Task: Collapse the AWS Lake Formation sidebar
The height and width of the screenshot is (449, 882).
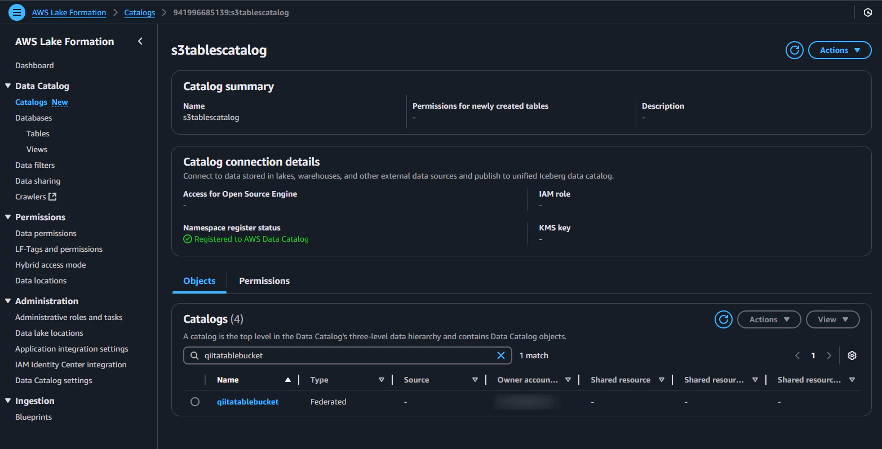Action: tap(140, 41)
